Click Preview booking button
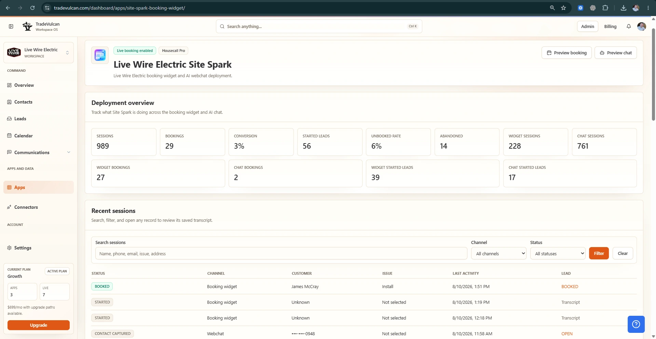 pos(566,53)
